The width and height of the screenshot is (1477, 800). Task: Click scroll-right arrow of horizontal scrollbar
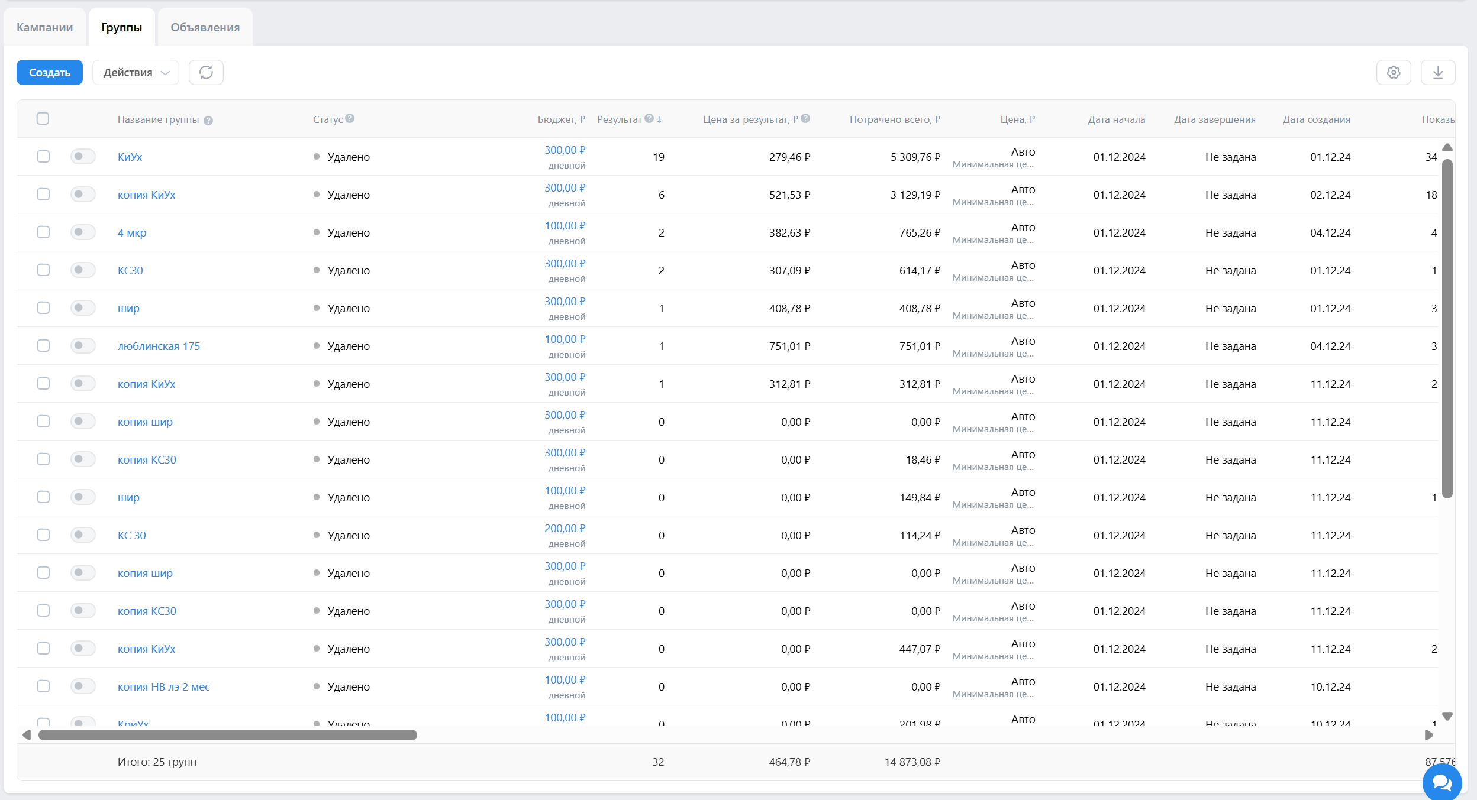point(1429,735)
